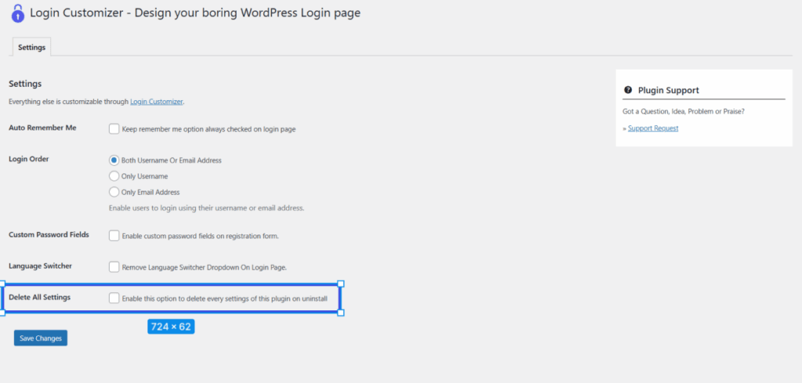Enable custom password fields checkbox
The width and height of the screenshot is (802, 383).
(x=114, y=235)
